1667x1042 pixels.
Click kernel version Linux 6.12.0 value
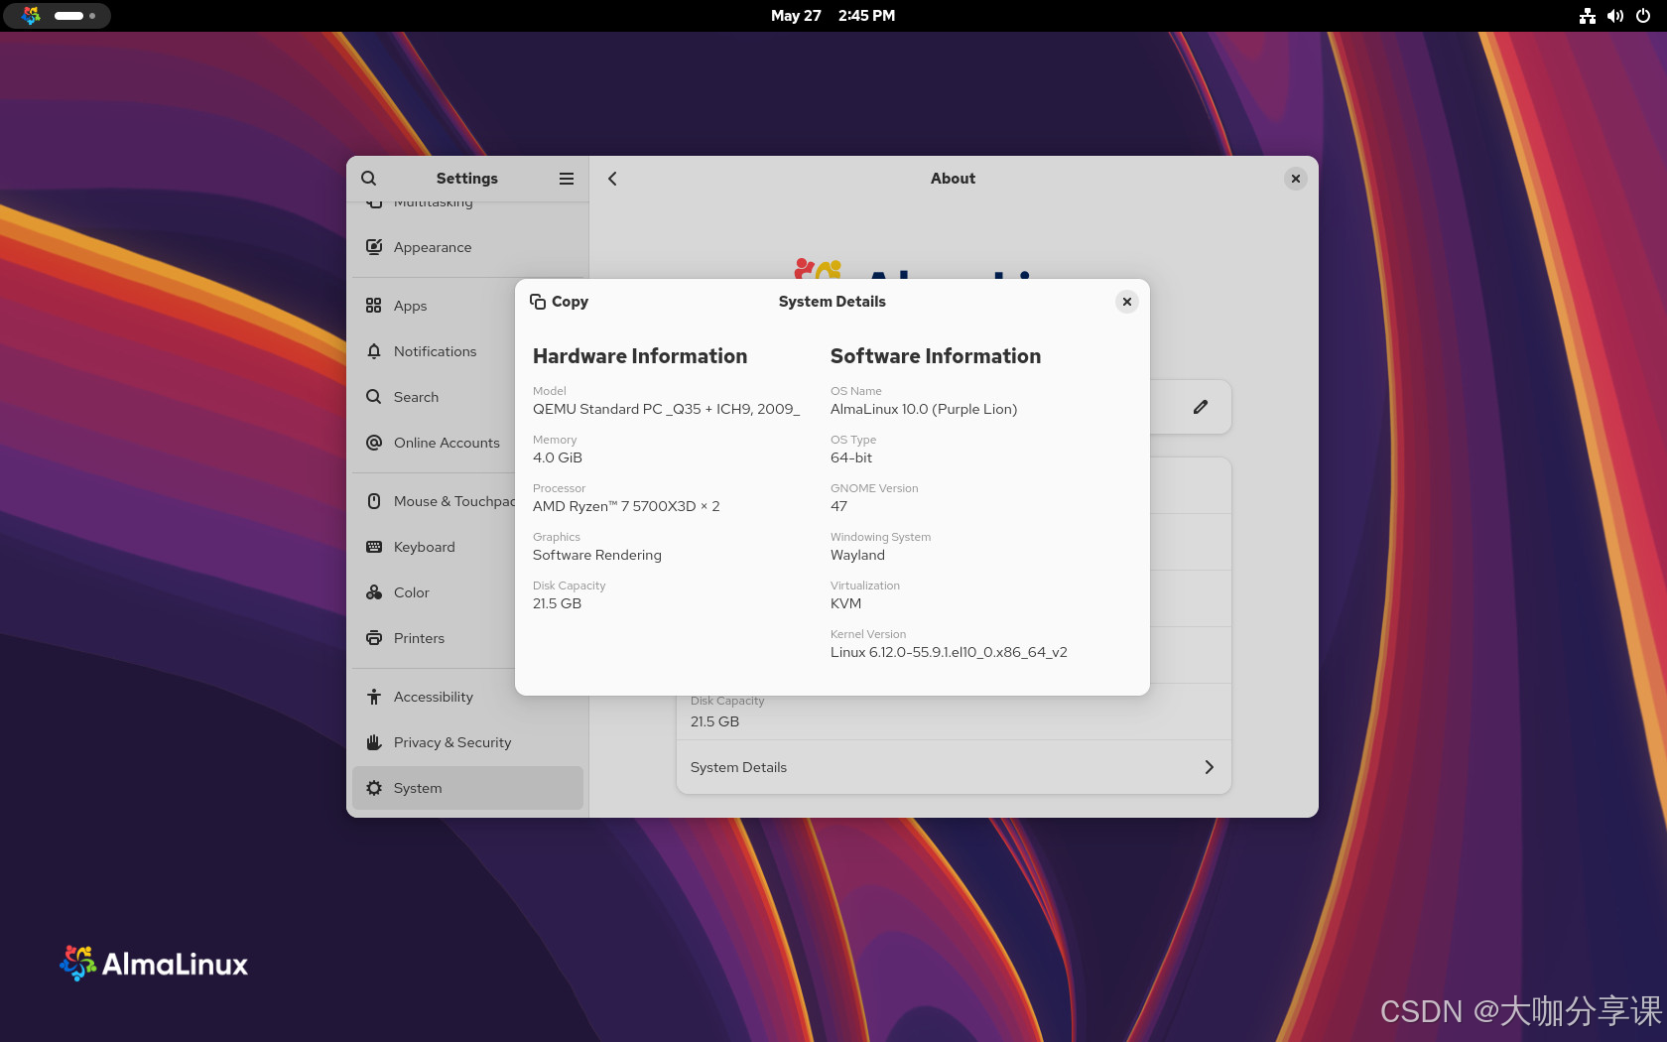[949, 652]
